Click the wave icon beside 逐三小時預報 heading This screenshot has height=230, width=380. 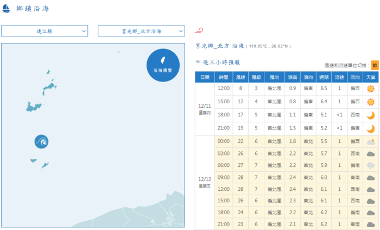pos(198,63)
